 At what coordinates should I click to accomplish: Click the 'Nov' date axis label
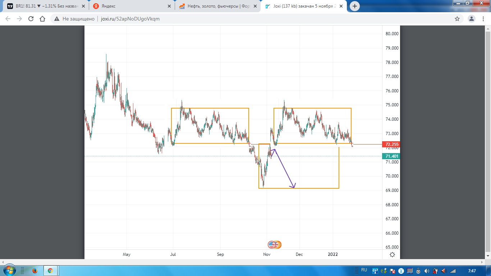click(x=267, y=254)
